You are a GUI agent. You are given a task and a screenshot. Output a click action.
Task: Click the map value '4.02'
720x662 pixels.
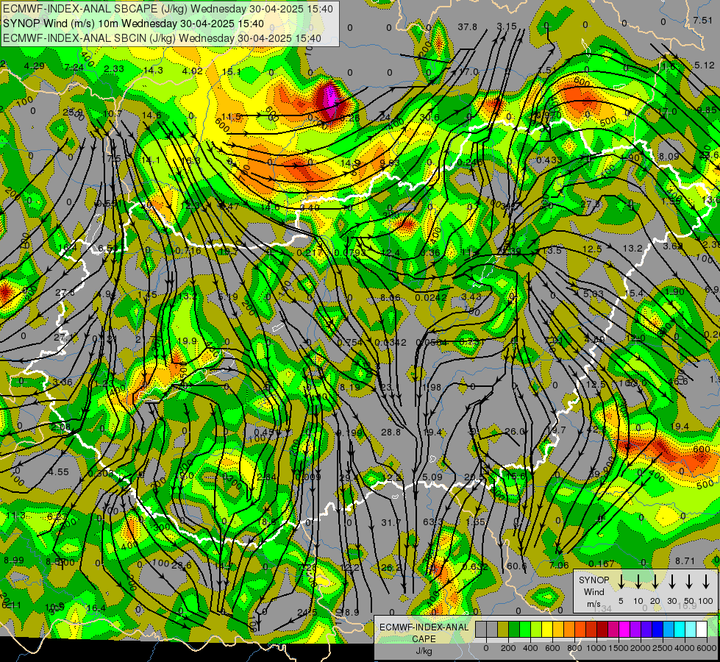(x=193, y=71)
